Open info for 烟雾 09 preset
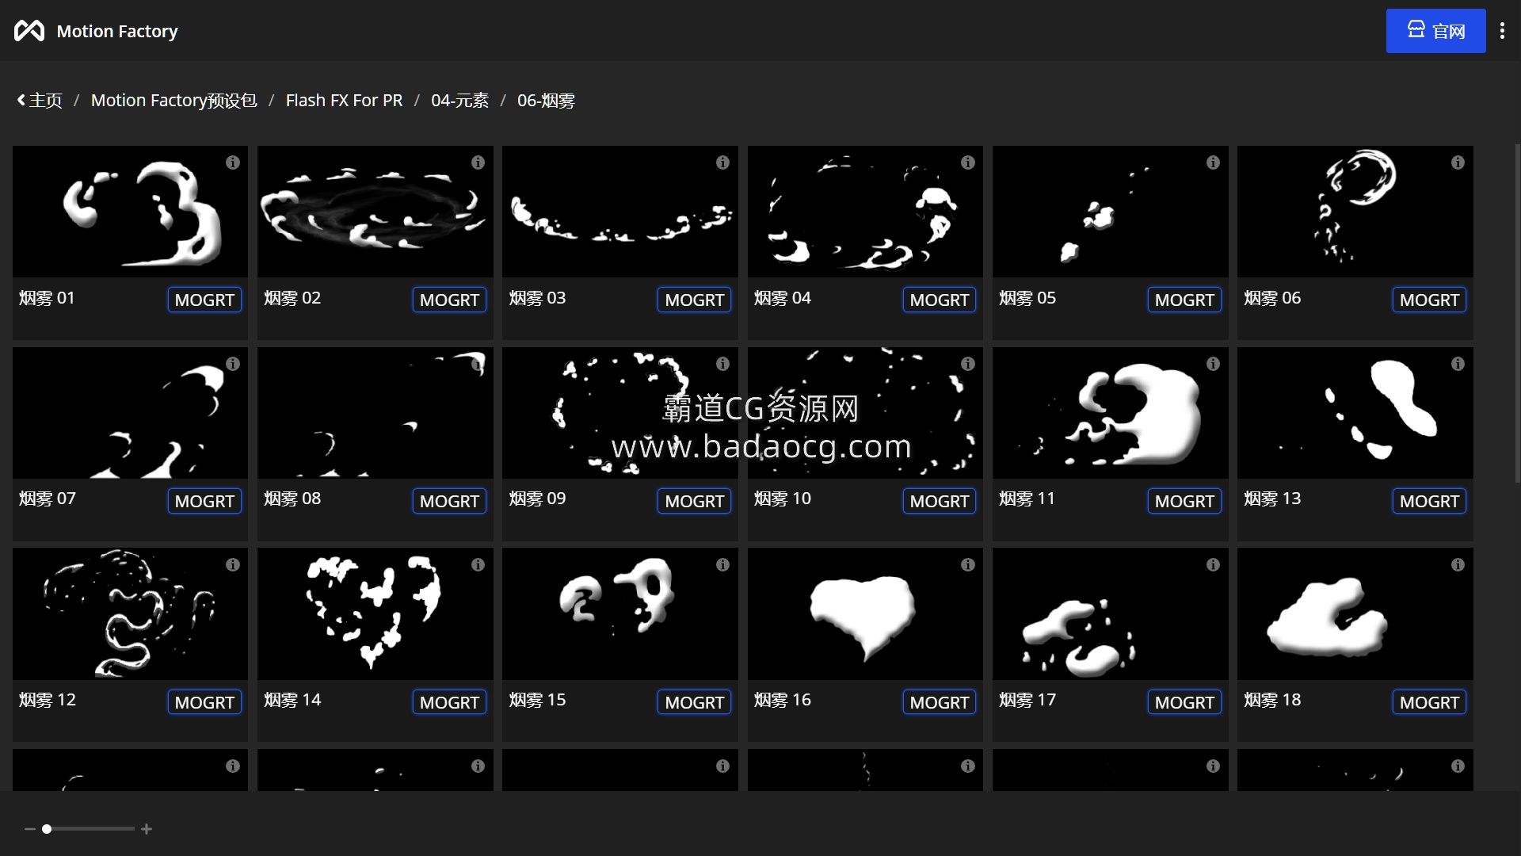This screenshot has height=856, width=1521. tap(722, 364)
